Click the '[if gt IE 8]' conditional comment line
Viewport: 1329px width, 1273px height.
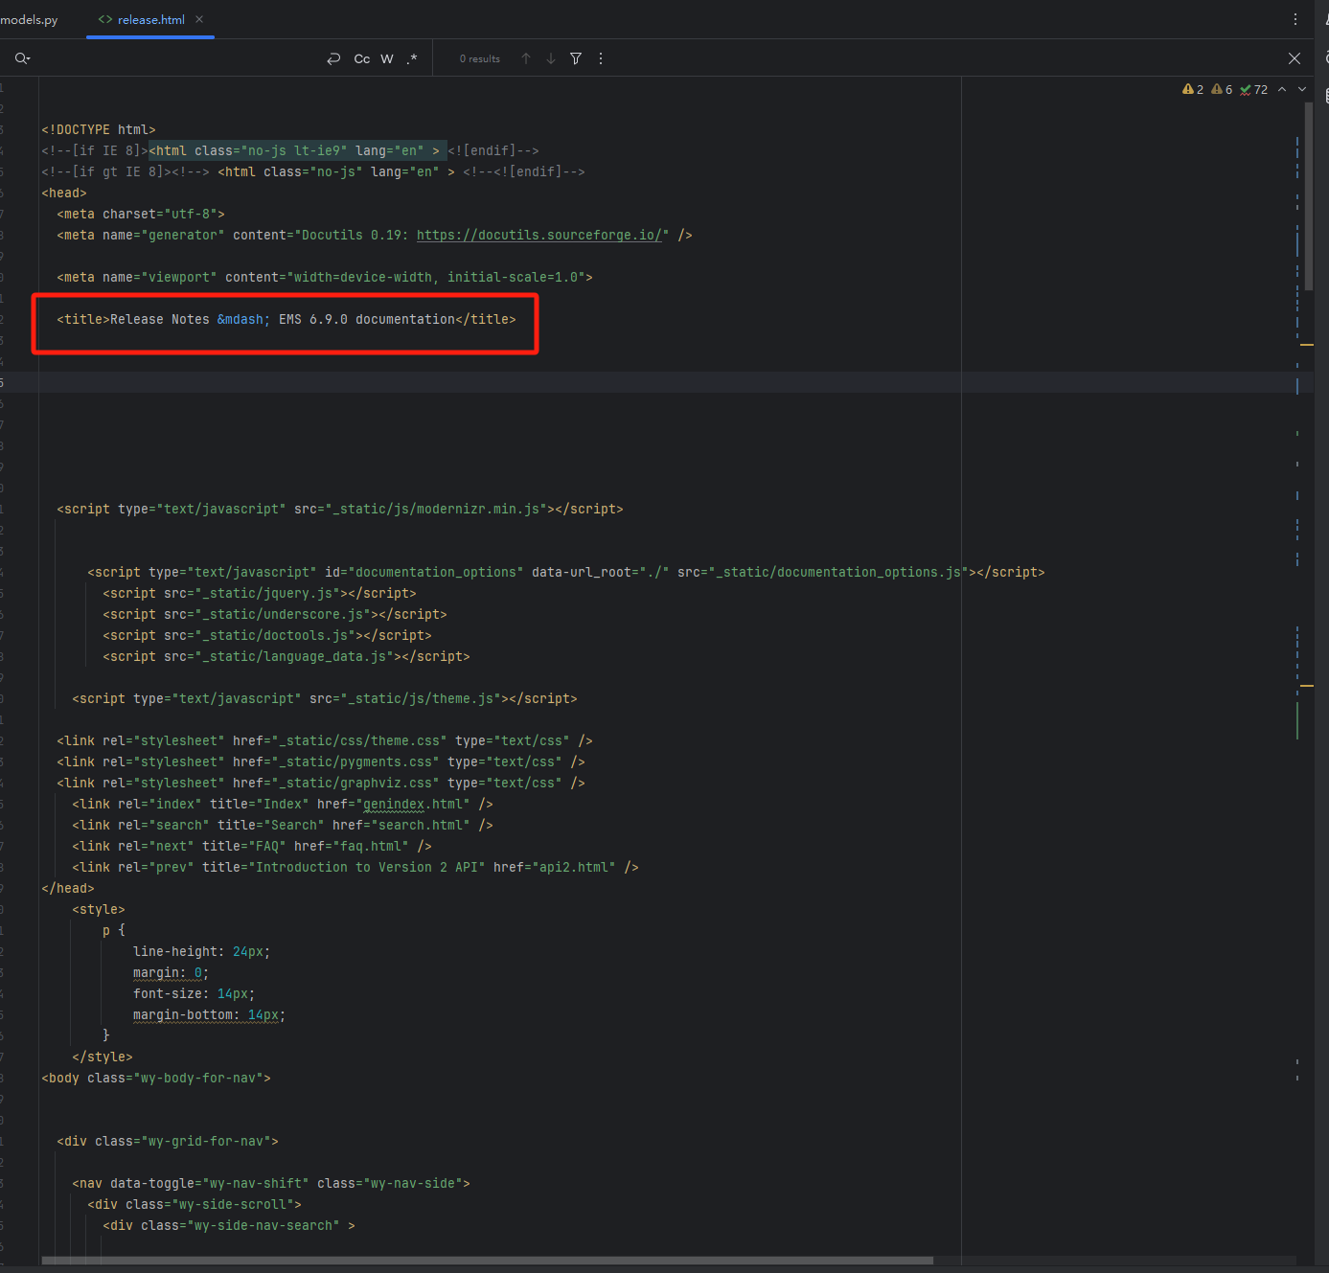click(x=313, y=171)
